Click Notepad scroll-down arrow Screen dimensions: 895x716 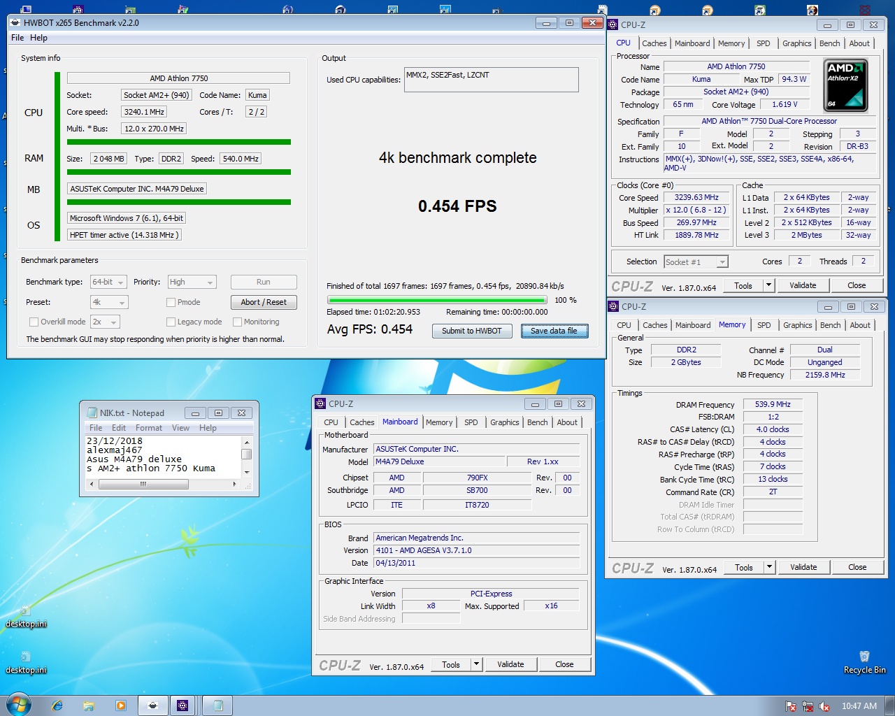pyautogui.click(x=247, y=472)
